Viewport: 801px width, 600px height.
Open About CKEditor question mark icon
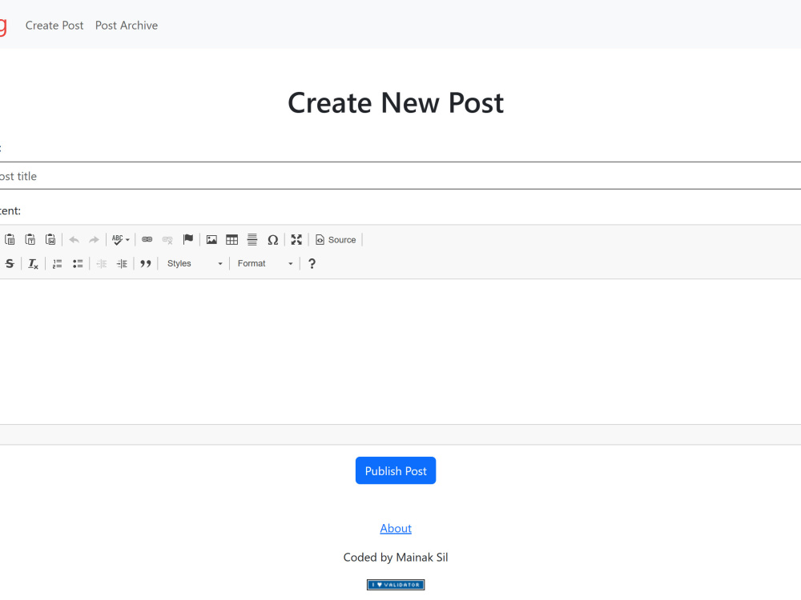312,263
